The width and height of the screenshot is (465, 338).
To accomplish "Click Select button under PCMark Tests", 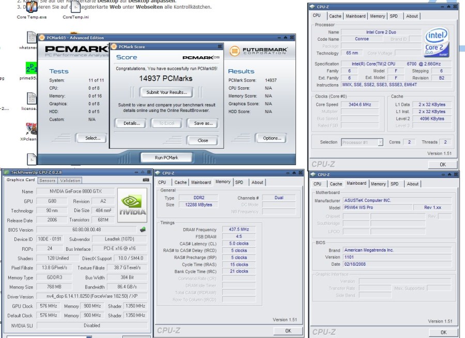I will 92,138.
